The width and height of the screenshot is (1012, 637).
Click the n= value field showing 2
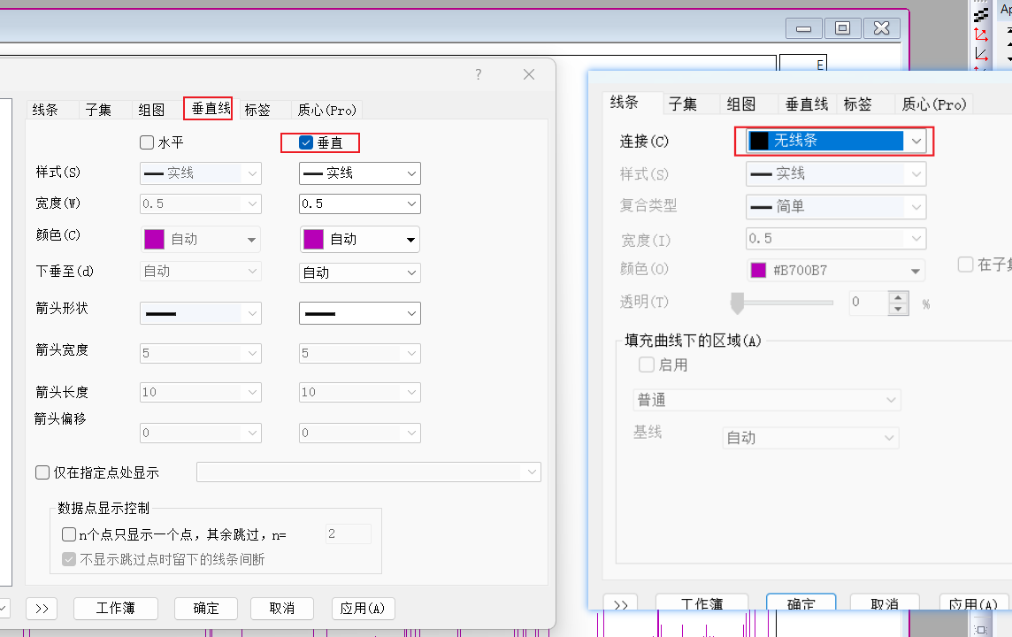click(x=349, y=533)
